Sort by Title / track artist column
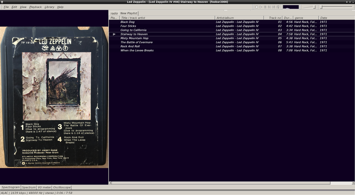The height and width of the screenshot is (195, 355). [x=167, y=18]
